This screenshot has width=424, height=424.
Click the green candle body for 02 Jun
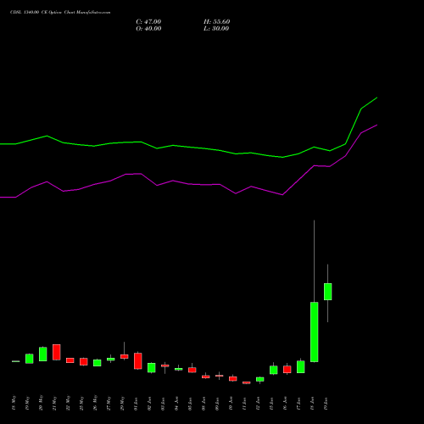152,368
